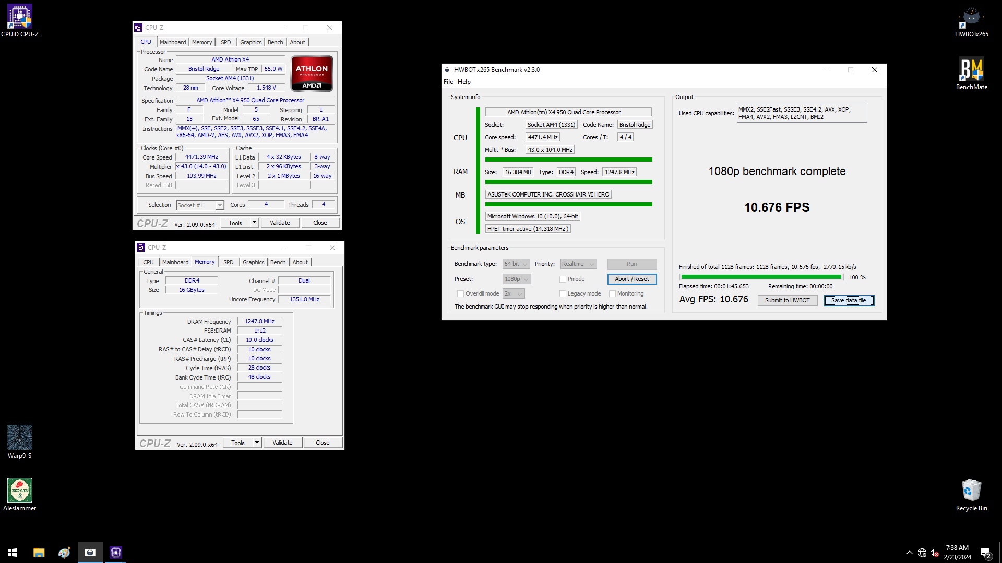The height and width of the screenshot is (563, 1002).
Task: Switch to SPD tab in upper CPU-Z
Action: click(225, 42)
